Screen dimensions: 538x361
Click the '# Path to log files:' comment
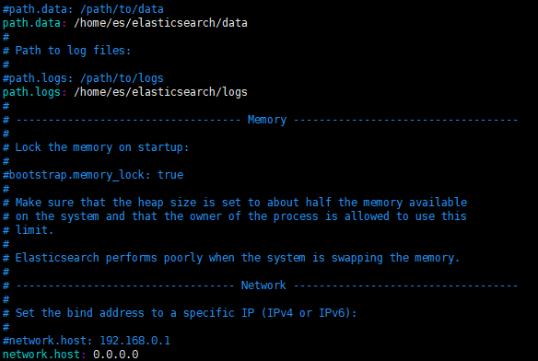click(x=67, y=51)
